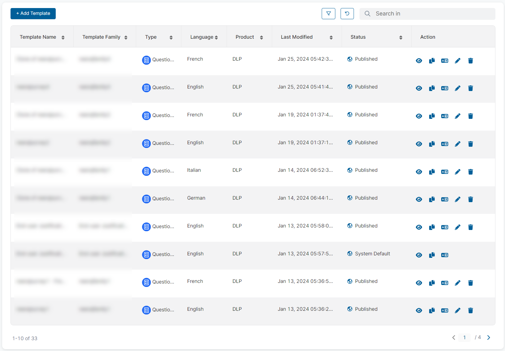Delete the last English template
Image resolution: width=505 pixels, height=351 pixels.
coord(471,310)
